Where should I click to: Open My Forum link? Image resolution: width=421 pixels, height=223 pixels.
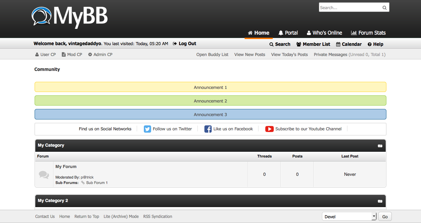pyautogui.click(x=66, y=167)
